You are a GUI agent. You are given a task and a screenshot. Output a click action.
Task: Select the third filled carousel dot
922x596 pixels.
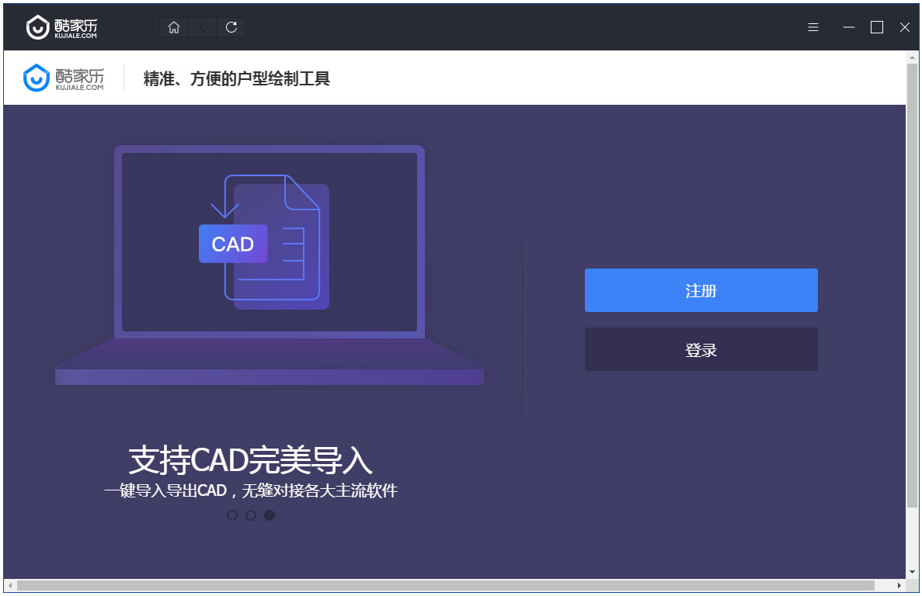[x=270, y=515]
